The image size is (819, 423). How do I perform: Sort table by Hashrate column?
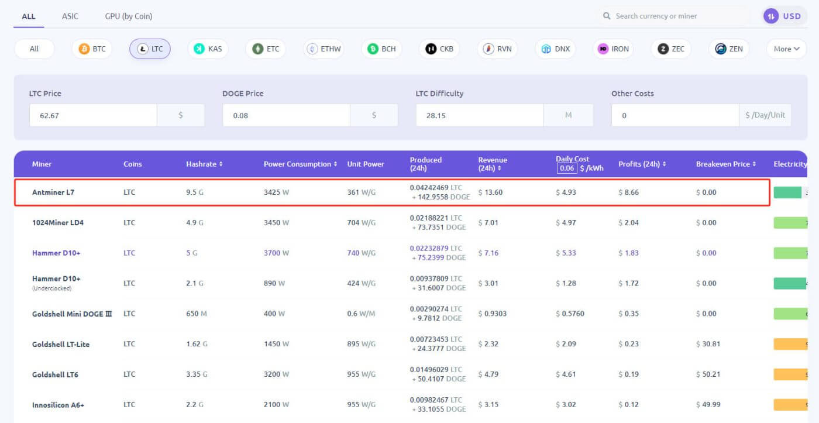pyautogui.click(x=204, y=164)
